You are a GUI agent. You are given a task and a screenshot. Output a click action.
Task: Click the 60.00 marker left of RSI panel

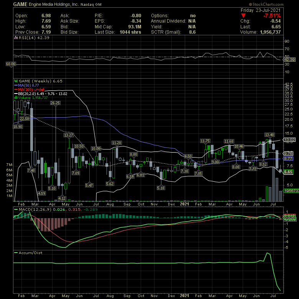(11, 64)
